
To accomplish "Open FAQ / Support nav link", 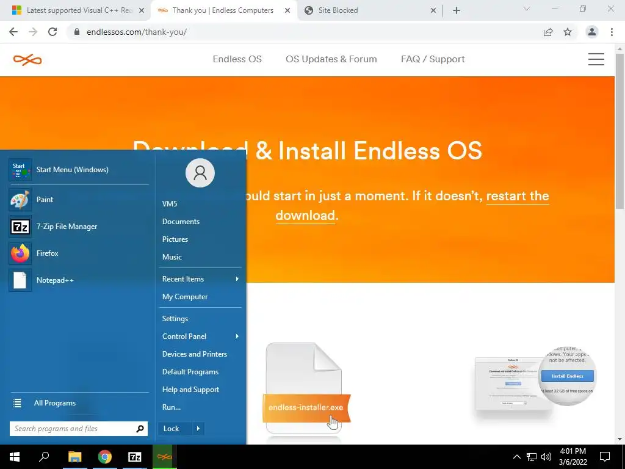I will tap(433, 59).
